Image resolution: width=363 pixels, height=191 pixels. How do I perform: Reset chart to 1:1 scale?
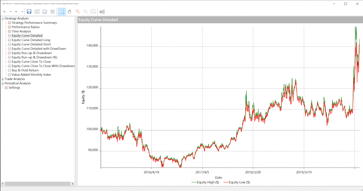click(x=93, y=12)
